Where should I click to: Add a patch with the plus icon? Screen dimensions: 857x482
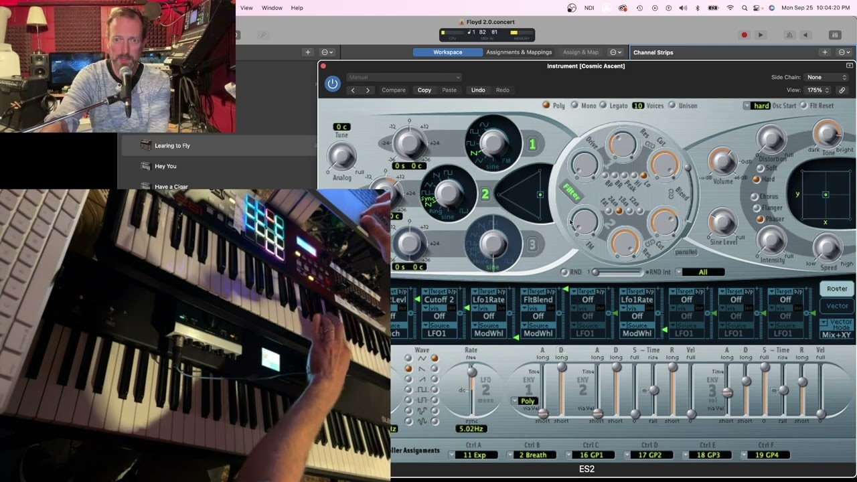click(308, 52)
